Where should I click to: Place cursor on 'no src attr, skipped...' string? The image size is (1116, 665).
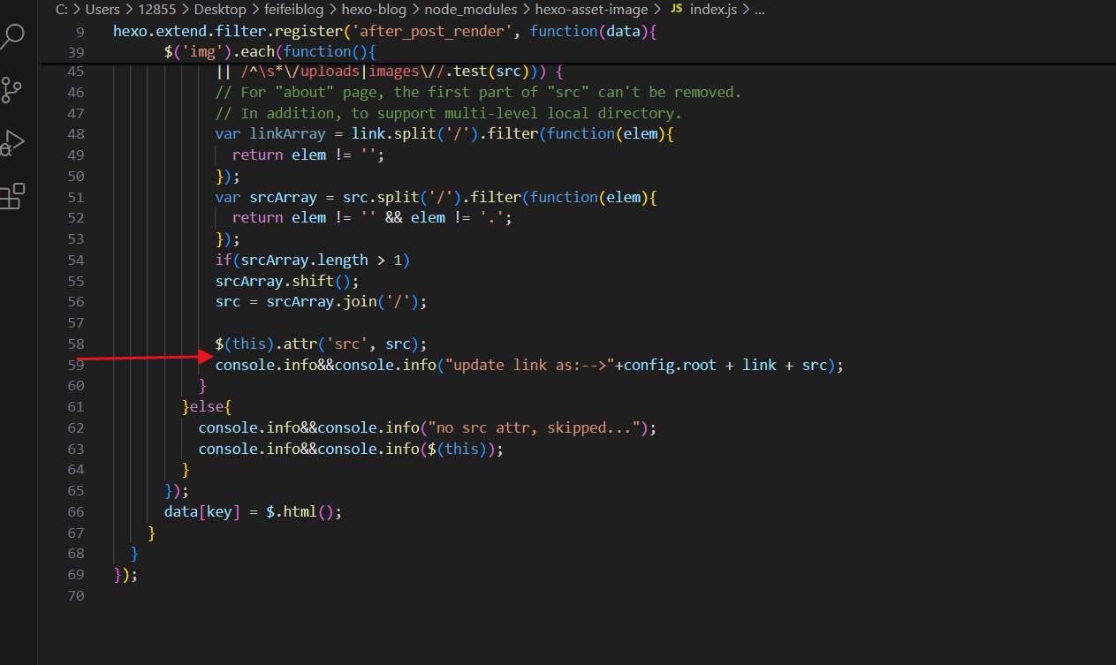tap(535, 428)
